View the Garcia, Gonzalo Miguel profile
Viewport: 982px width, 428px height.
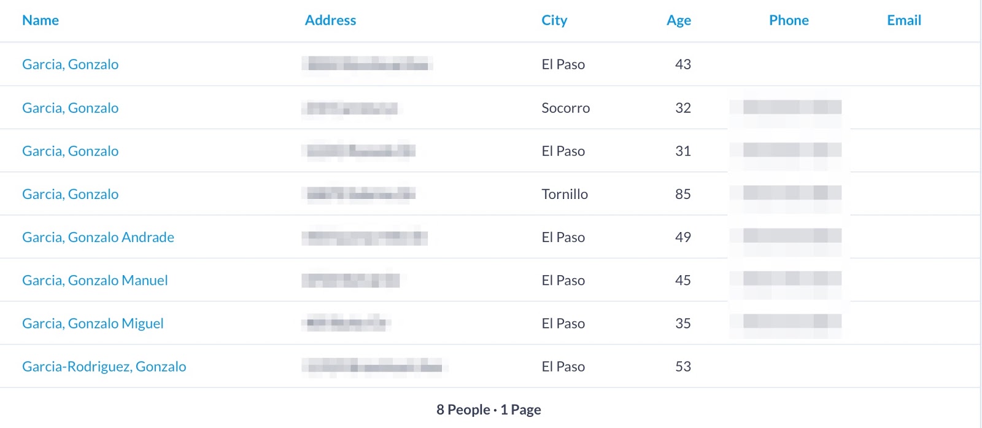[93, 324]
